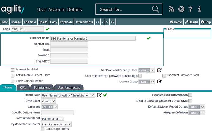Expand the Style Sheet dropdown
The image size is (212, 133).
pyautogui.click(x=48, y=101)
